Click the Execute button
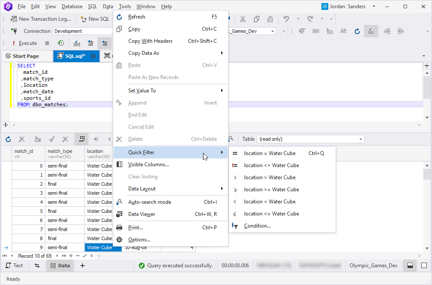 (x=24, y=43)
